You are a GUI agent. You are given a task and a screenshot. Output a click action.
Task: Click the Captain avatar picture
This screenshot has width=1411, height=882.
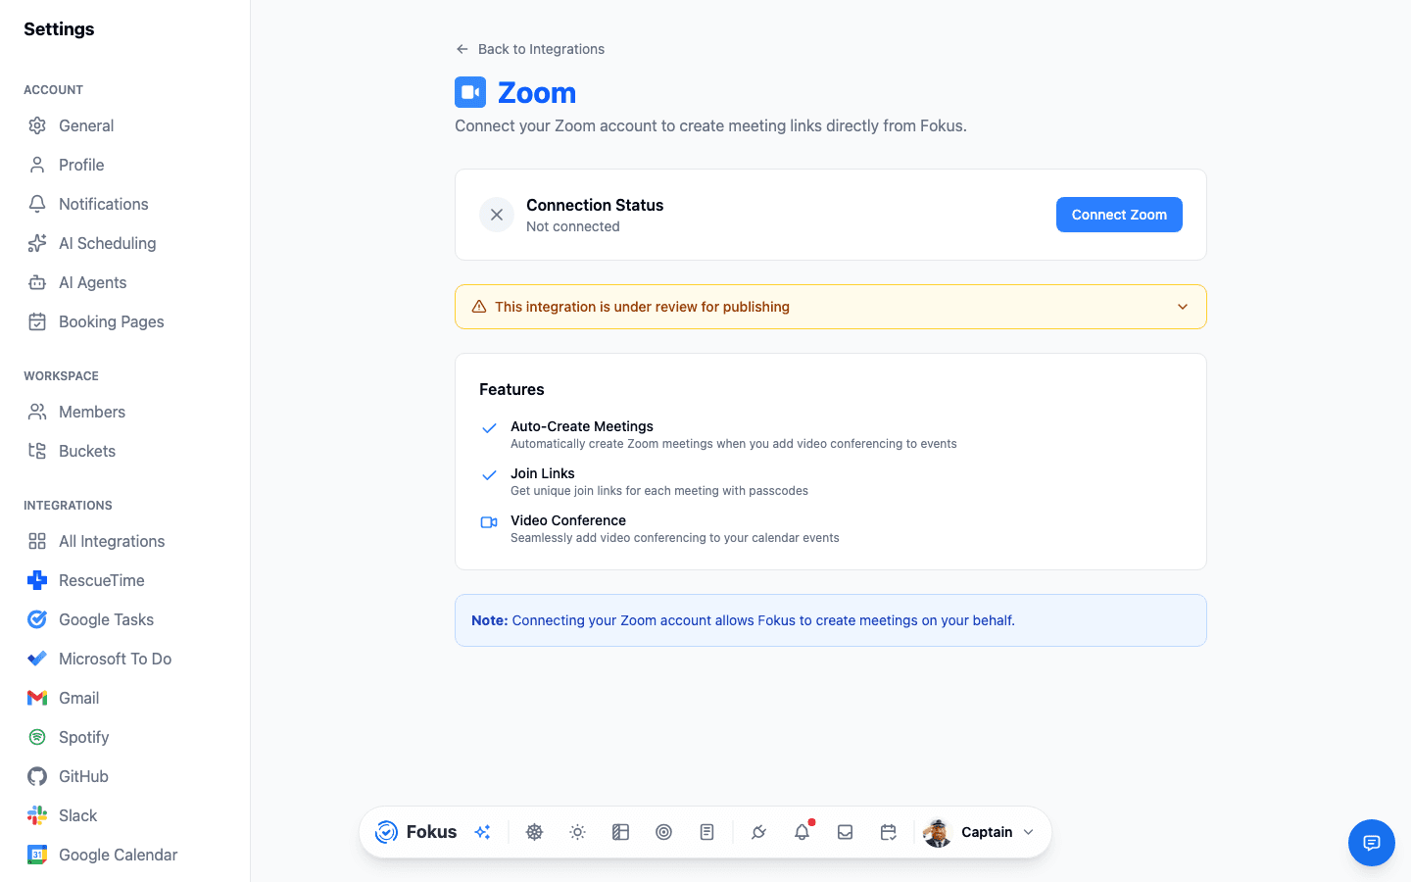click(938, 832)
